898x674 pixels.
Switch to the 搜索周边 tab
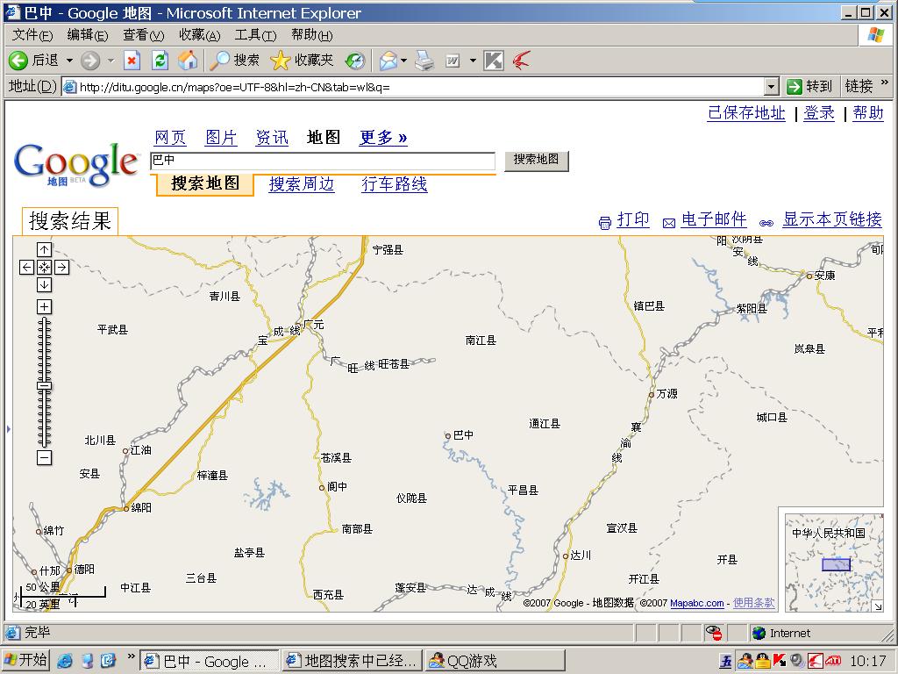click(302, 184)
